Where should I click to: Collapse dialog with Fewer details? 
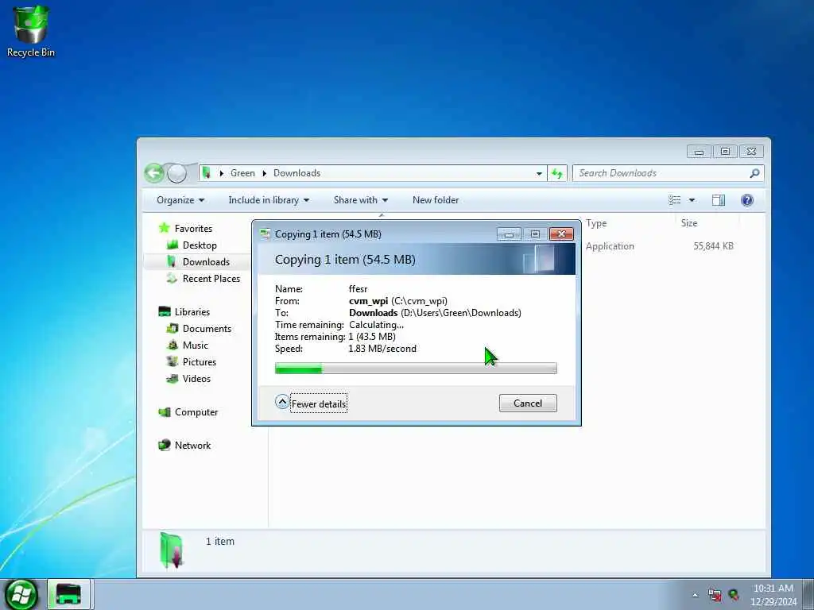pos(318,403)
